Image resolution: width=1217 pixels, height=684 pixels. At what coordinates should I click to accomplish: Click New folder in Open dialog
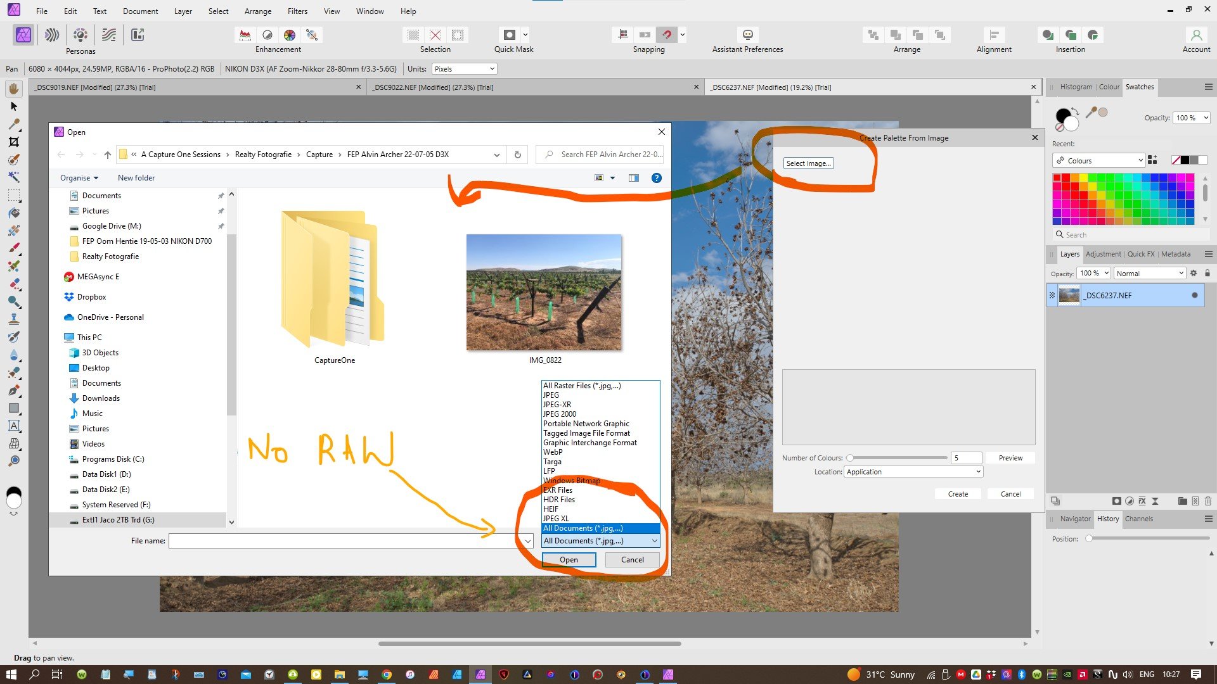tap(136, 178)
